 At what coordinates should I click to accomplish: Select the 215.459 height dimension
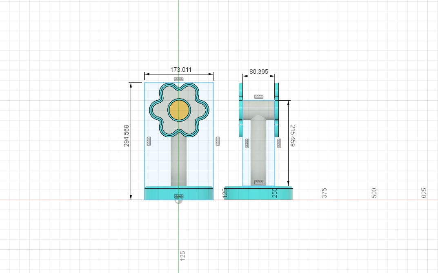292,136
